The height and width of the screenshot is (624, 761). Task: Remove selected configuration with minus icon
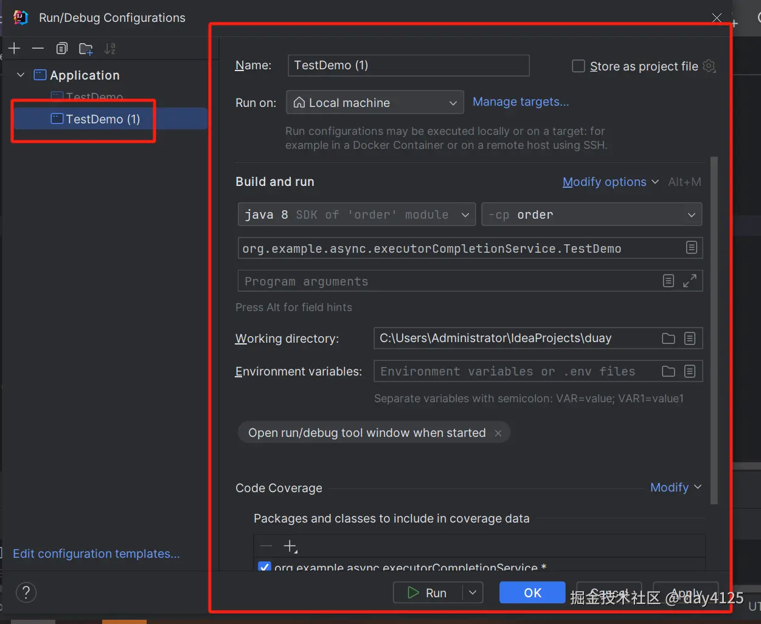[38, 49]
